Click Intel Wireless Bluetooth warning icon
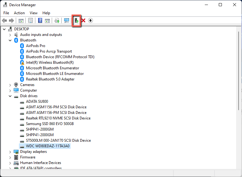 (22, 63)
